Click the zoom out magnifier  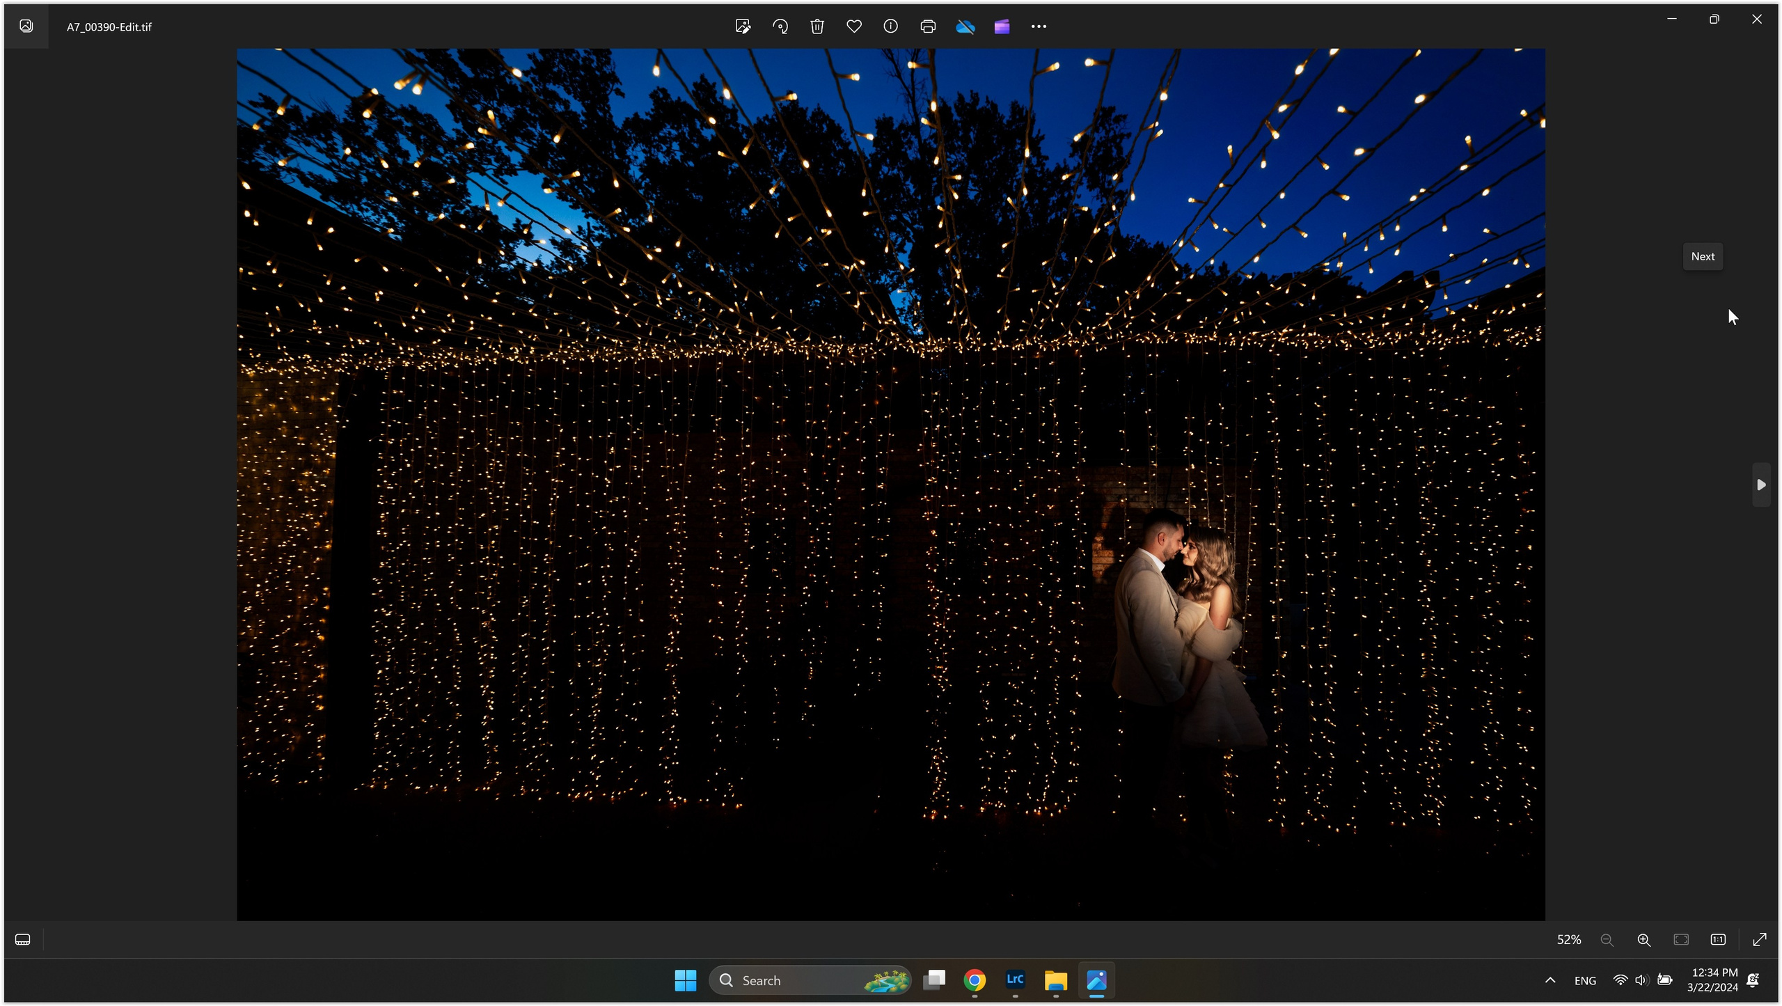coord(1607,940)
